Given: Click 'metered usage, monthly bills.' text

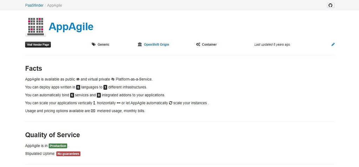Looking at the screenshot, I should coord(121,111).
